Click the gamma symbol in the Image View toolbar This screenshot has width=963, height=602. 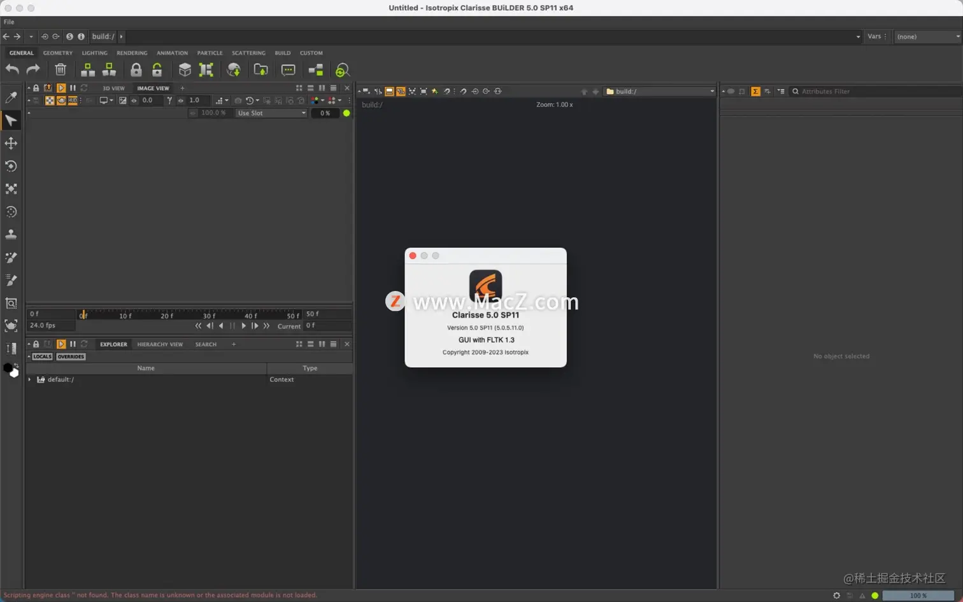169,101
